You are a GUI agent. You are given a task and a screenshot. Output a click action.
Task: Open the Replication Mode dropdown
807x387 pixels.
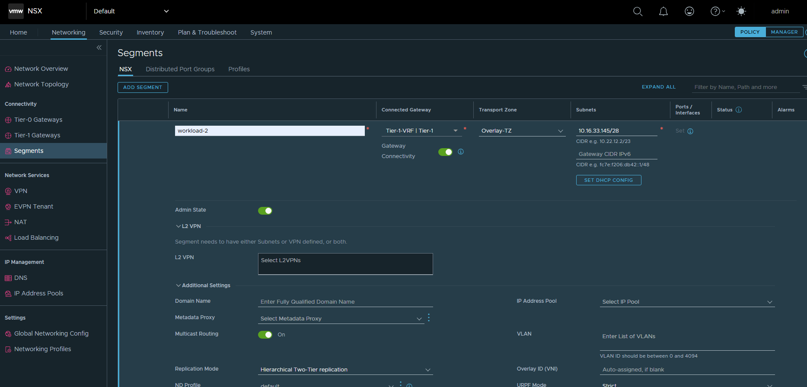(345, 370)
